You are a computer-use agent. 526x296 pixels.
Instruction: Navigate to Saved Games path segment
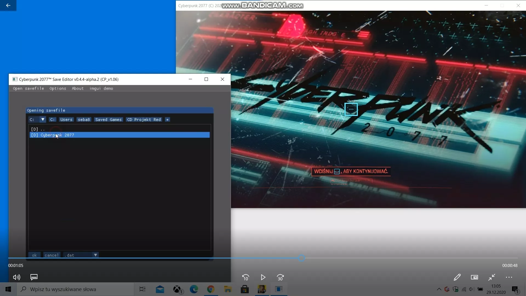[x=108, y=119]
